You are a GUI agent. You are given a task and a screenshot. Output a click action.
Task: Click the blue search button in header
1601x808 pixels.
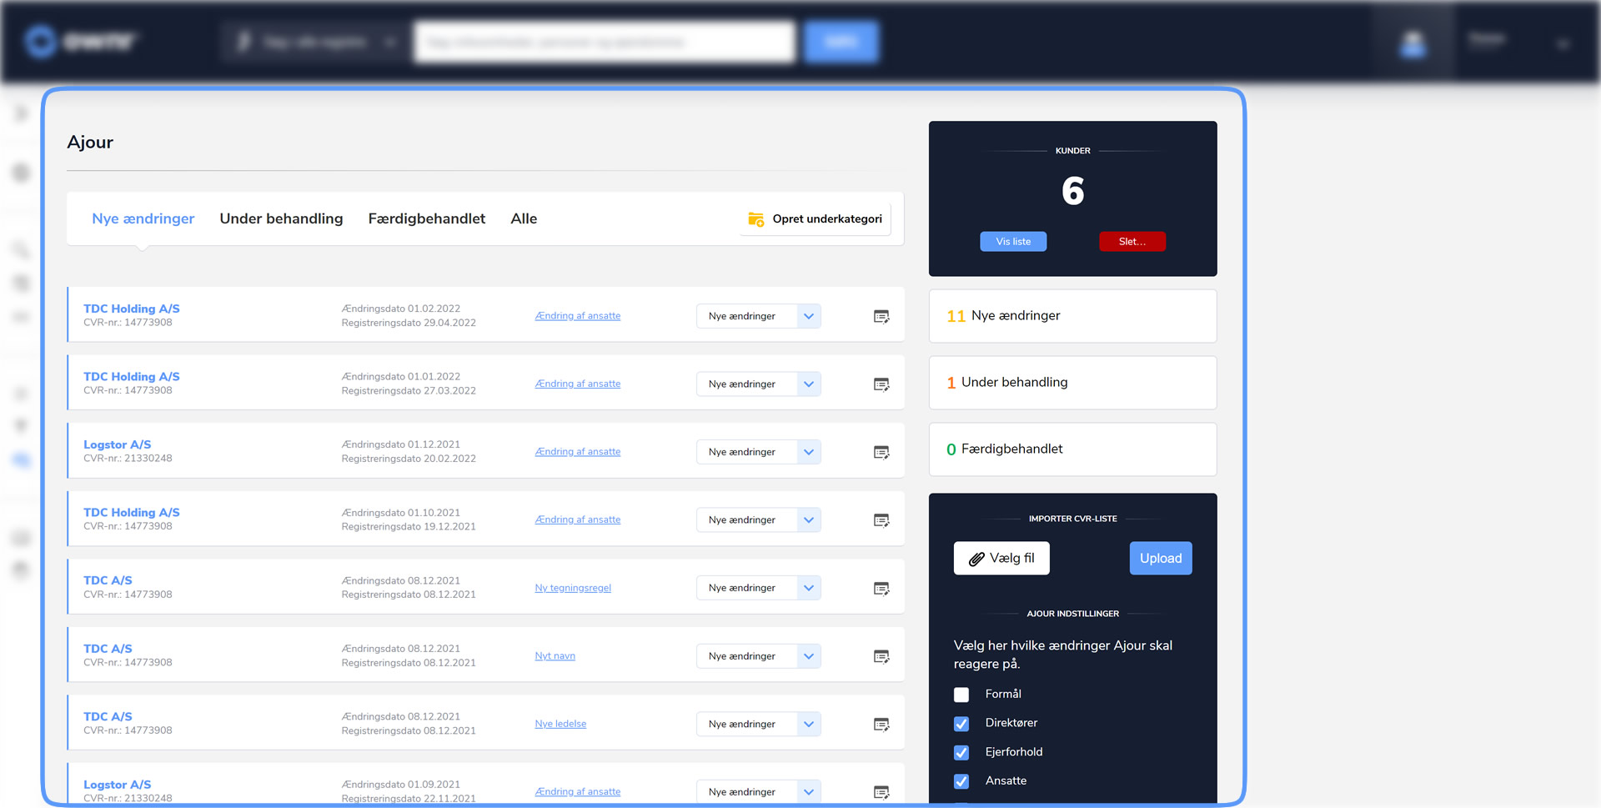[x=841, y=43]
